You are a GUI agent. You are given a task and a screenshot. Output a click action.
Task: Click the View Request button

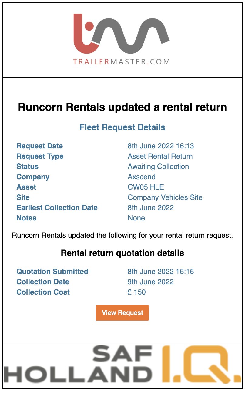pyautogui.click(x=122, y=313)
